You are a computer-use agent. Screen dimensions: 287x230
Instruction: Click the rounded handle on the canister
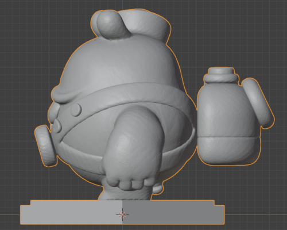[x=258, y=103]
